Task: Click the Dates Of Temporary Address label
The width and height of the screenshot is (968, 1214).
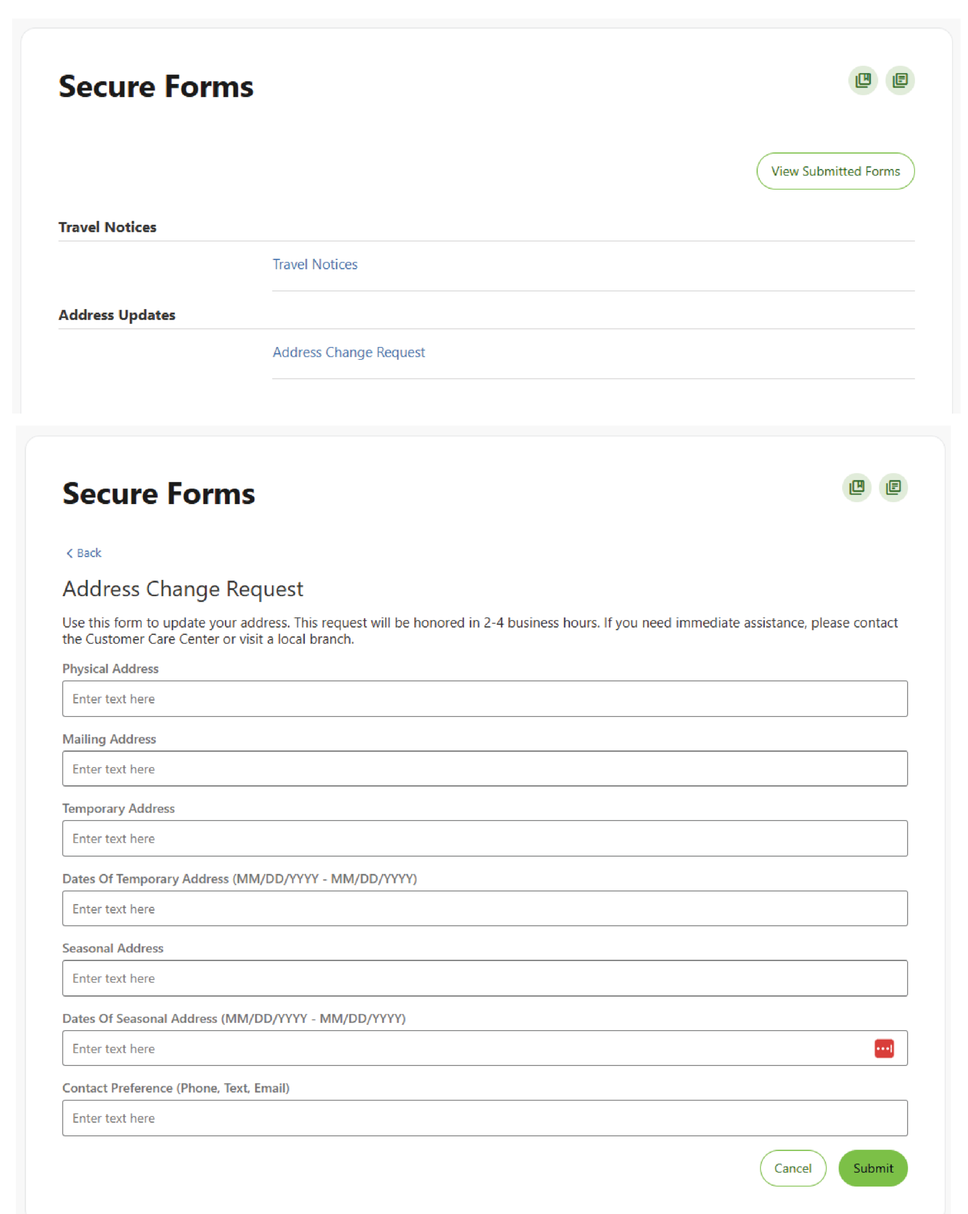Action: coord(240,878)
